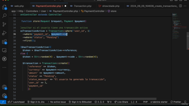Viewport: 189px width, 106px height.
Task: Click the {..}: 4 status bar item
Action: [x=134, y=102]
